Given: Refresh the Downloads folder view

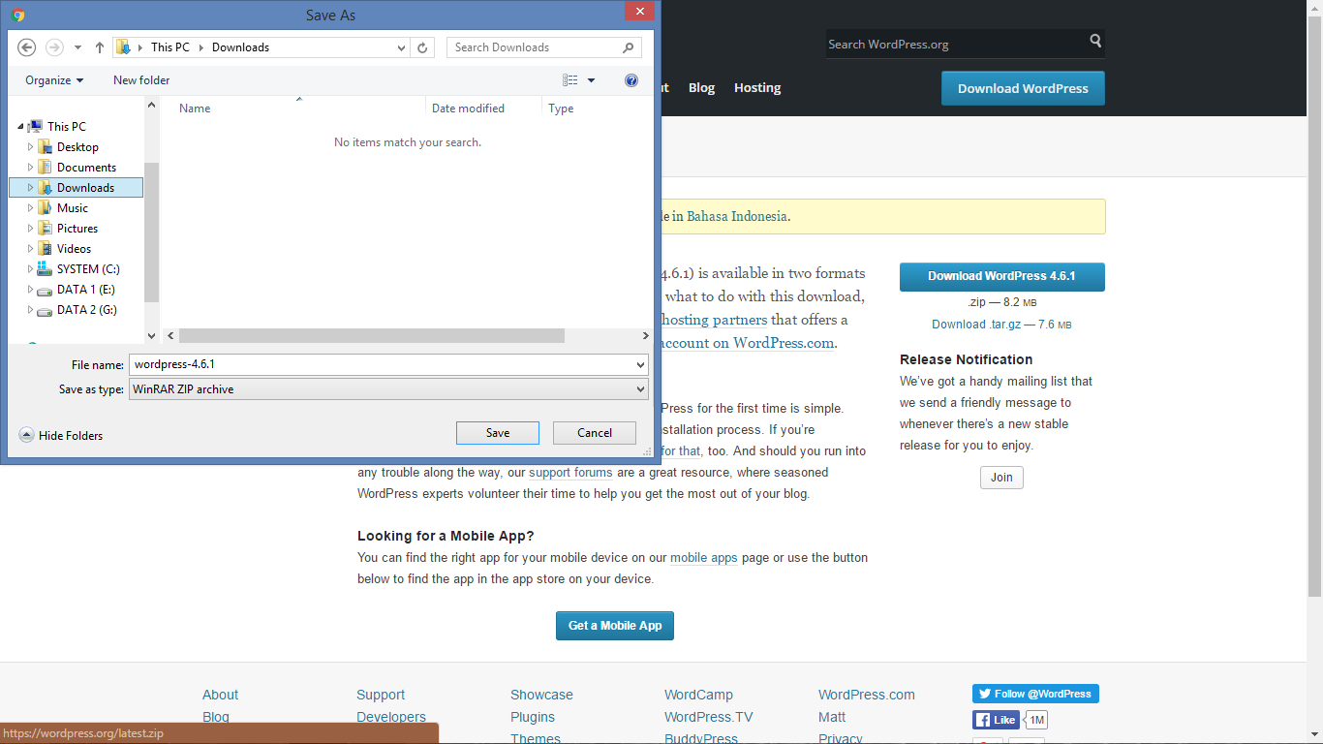Looking at the screenshot, I should 422,46.
